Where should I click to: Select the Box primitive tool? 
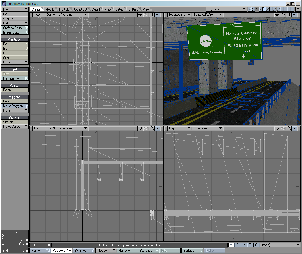coord(15,44)
